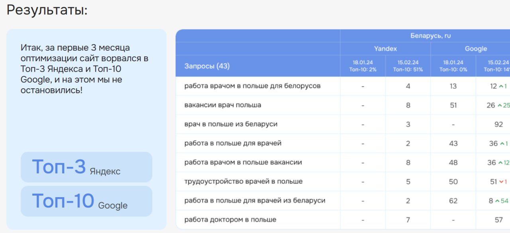Click the 'Топ-3 Яндекс' badge
Viewport: 510px width, 233px height.
pos(86,167)
